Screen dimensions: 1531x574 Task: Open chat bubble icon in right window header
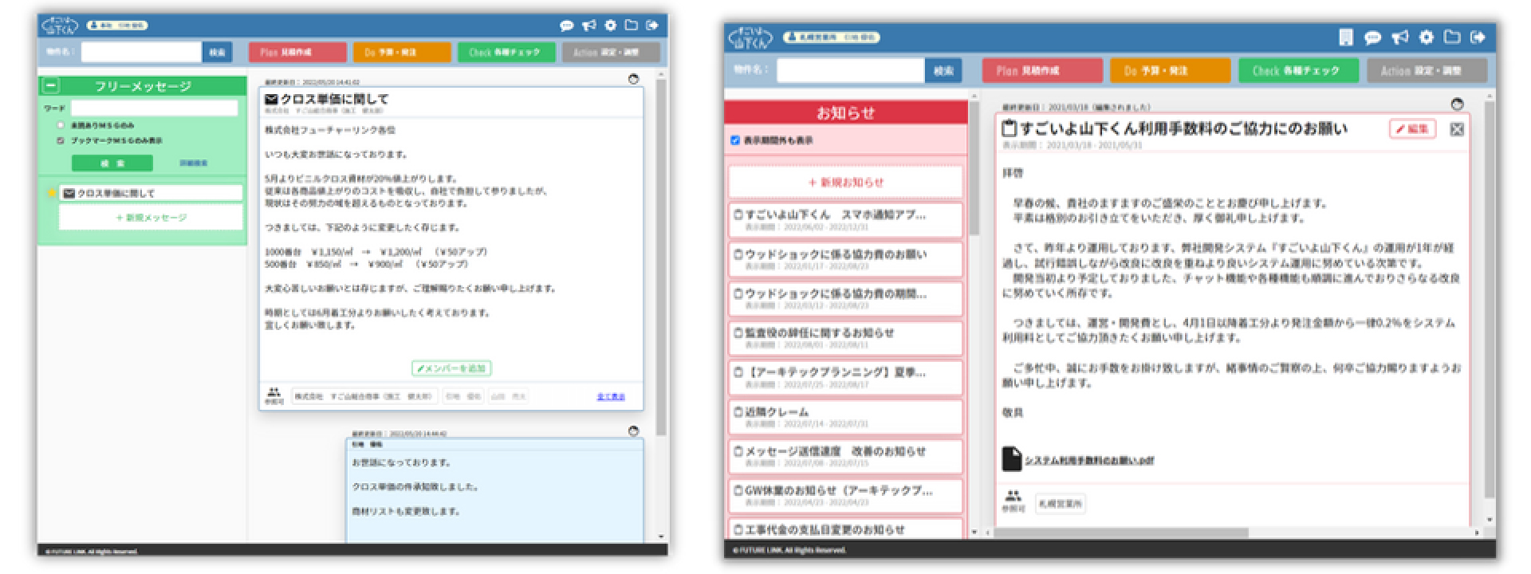point(1372,37)
